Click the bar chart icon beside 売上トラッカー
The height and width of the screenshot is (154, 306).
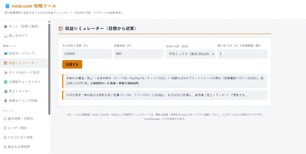(x=6, y=91)
